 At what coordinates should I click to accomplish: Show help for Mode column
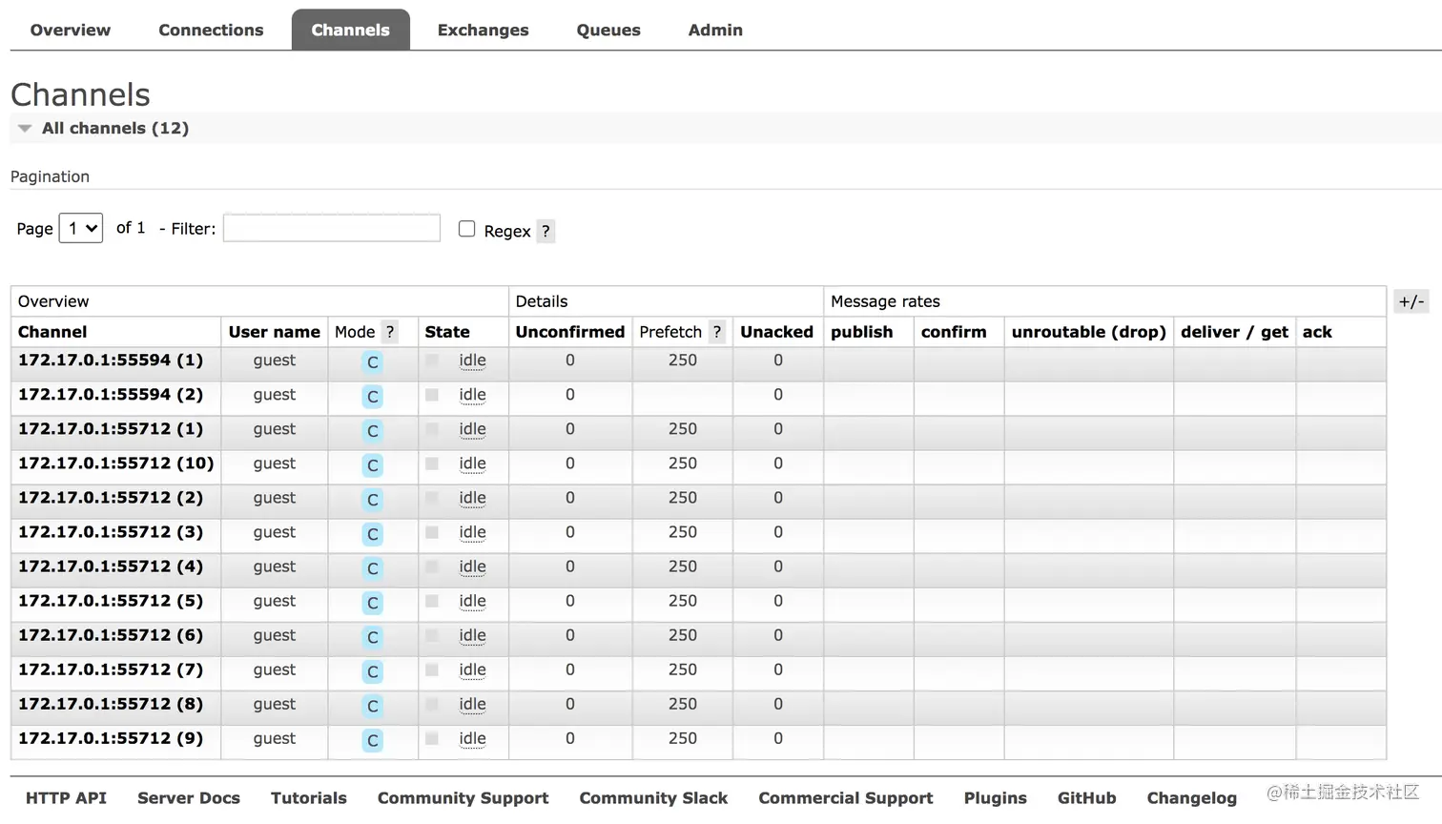(389, 332)
